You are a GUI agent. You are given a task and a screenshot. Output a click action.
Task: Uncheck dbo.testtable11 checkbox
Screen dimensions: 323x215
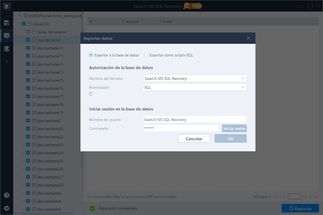[x=28, y=56]
